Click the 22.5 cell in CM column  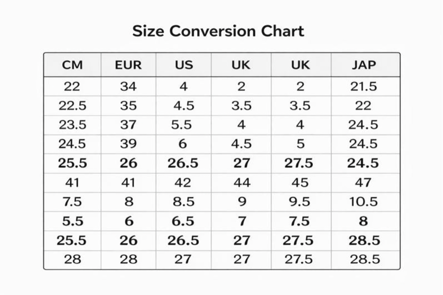point(72,106)
